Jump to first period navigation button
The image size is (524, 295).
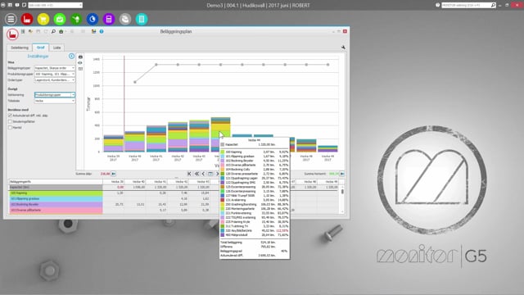(x=189, y=174)
